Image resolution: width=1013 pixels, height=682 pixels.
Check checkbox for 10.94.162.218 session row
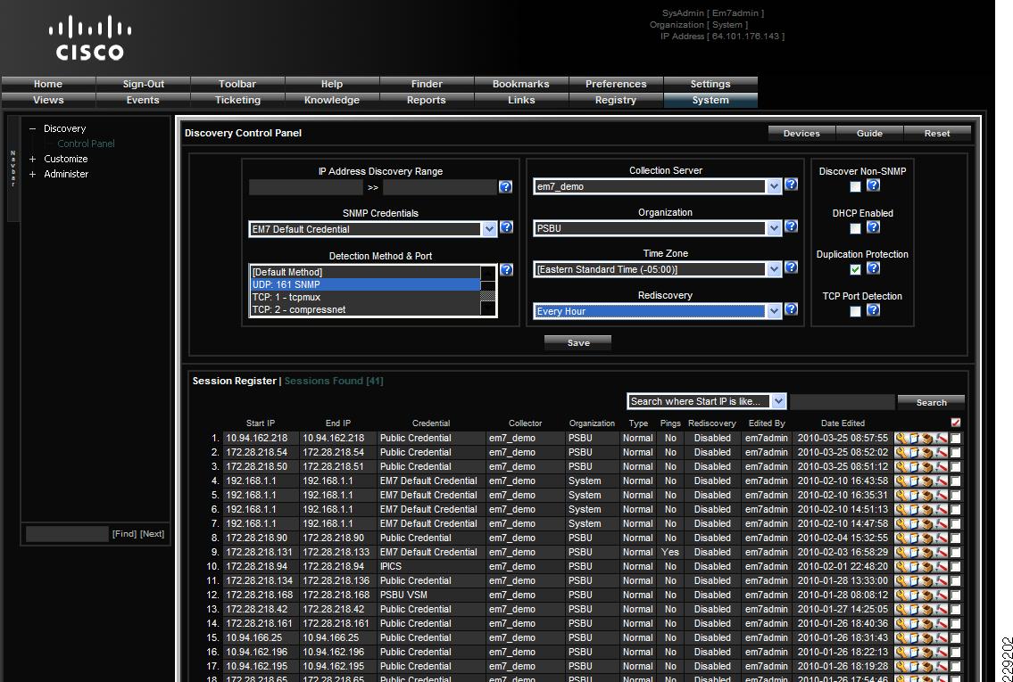coord(956,438)
